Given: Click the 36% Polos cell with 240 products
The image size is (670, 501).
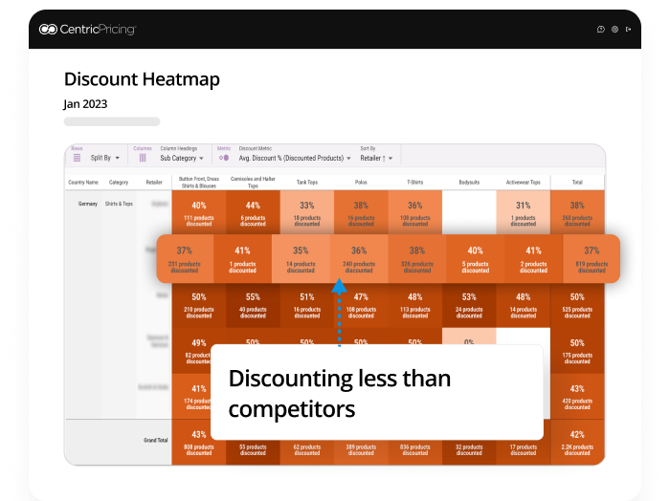Looking at the screenshot, I should point(360,258).
